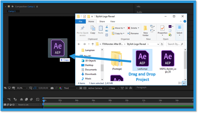Take a snapshot with the camera icon
198x113 pixels.
click(52, 88)
